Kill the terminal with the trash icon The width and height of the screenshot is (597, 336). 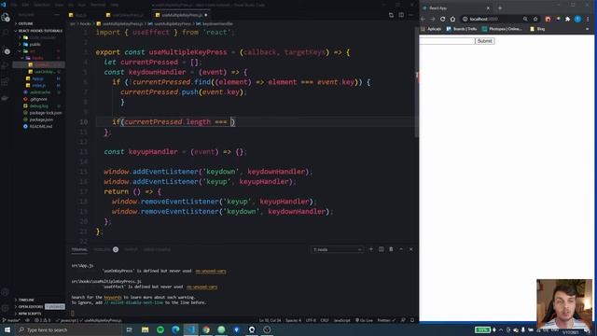tap(391, 249)
